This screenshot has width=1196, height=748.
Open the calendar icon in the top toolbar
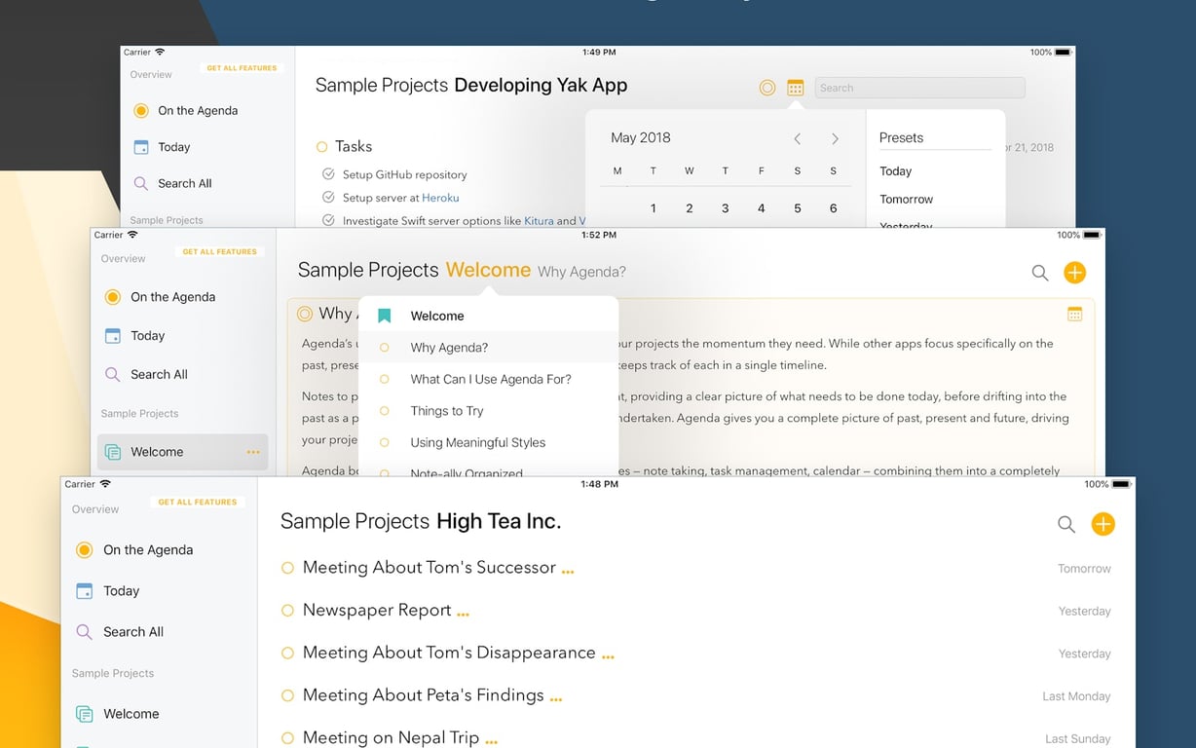[x=795, y=87]
